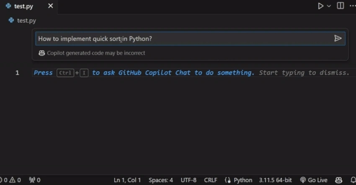Go to line via Ln 1, Col 1
This screenshot has width=356, height=185.
127,180
